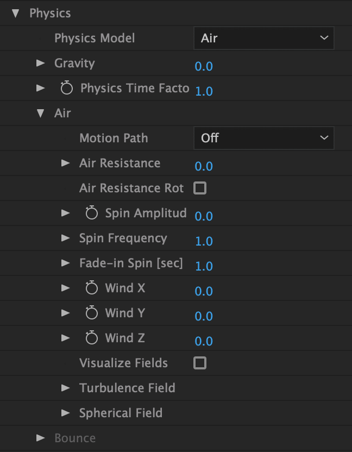Select the Motion Path label
352x452 pixels.
pyautogui.click(x=114, y=138)
